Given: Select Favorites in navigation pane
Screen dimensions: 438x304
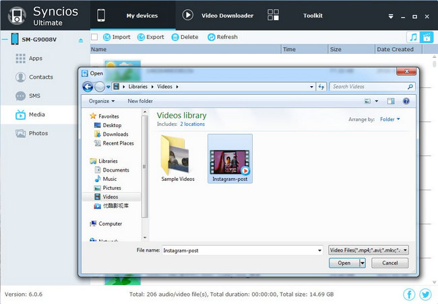Looking at the screenshot, I should [108, 116].
